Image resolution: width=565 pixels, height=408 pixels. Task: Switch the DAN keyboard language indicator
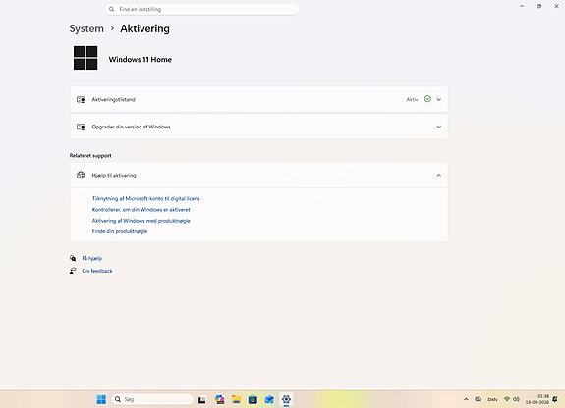[x=492, y=399]
